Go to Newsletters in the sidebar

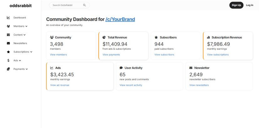20,43
